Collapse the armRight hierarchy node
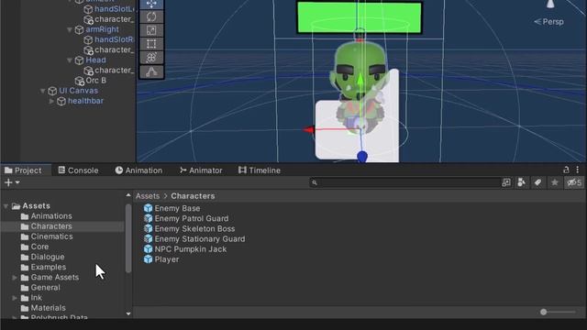Viewport: 587px width, 330px height. (70, 29)
